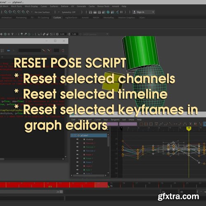Viewport: 206px width, 206px height.
Task: Toggle mute icon for Rotate X channel
Action: [77, 154]
